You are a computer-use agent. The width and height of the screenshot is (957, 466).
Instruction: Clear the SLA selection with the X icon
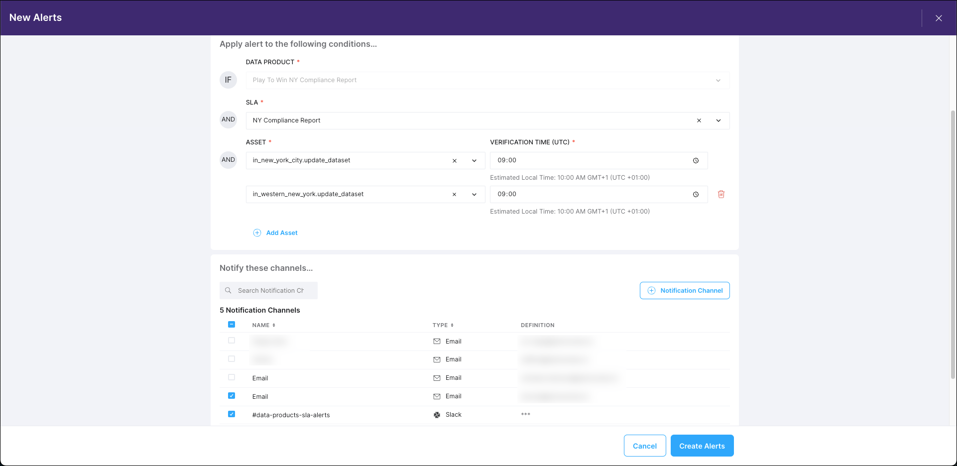click(699, 120)
